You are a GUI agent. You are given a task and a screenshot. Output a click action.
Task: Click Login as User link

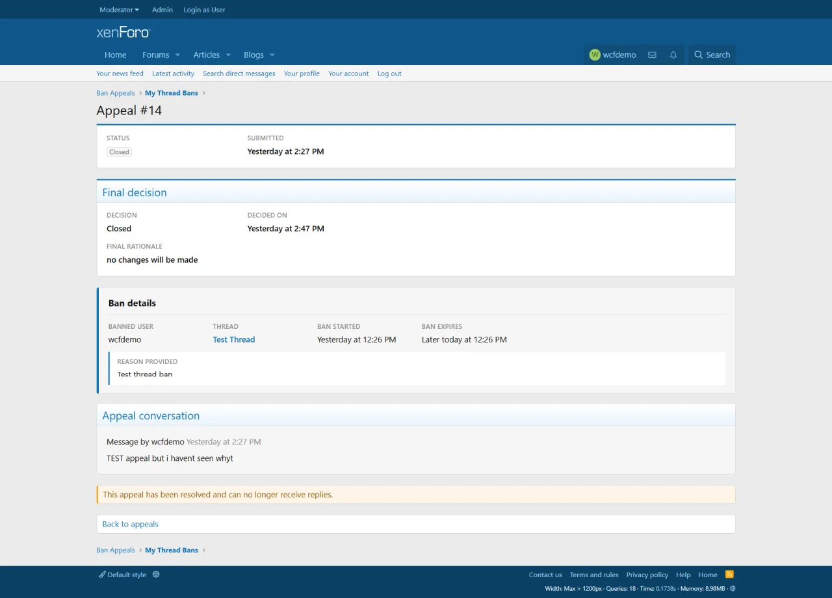[204, 10]
